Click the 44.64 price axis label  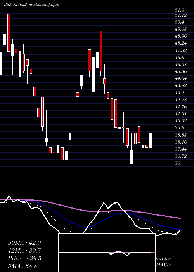click(x=180, y=78)
